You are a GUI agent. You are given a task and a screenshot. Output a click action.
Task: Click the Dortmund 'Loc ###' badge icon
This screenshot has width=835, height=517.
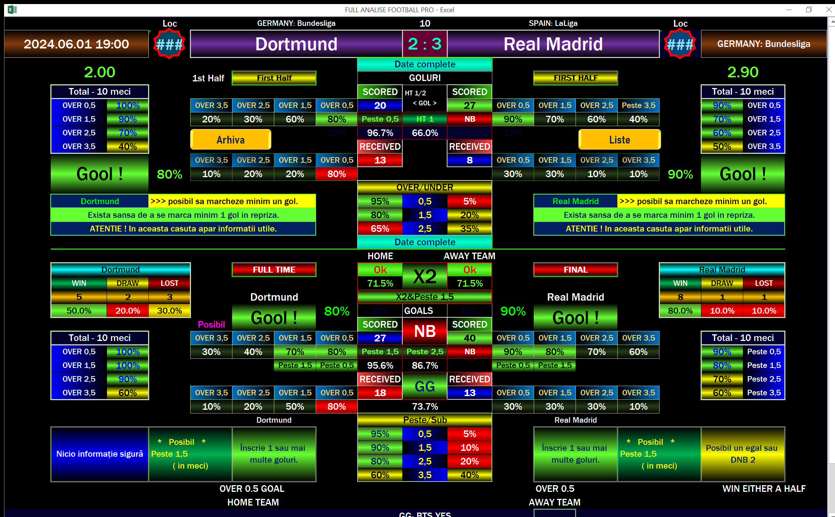pyautogui.click(x=170, y=44)
